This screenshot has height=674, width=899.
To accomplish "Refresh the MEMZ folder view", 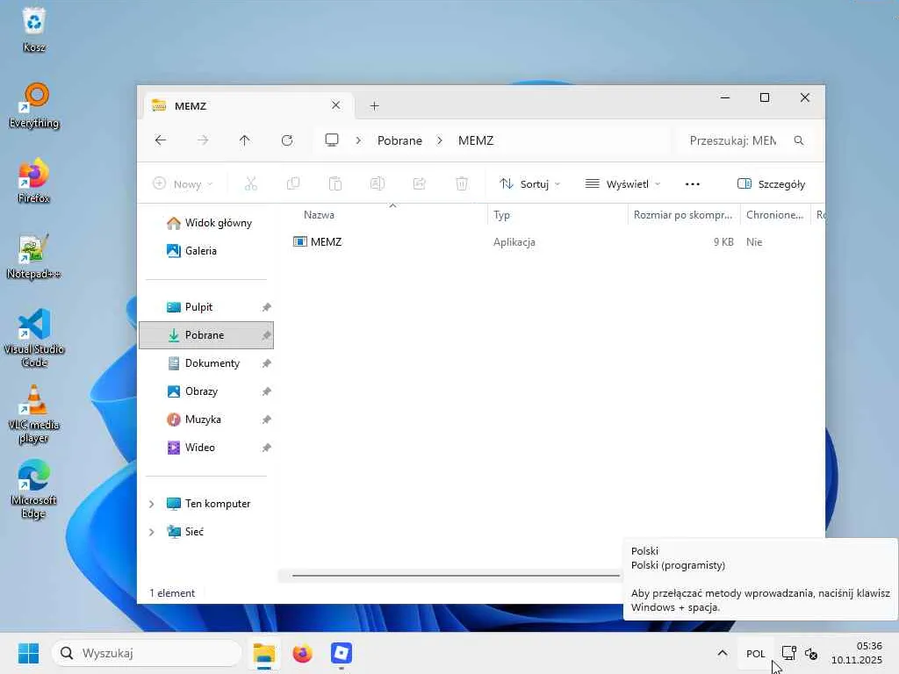I will 287,140.
